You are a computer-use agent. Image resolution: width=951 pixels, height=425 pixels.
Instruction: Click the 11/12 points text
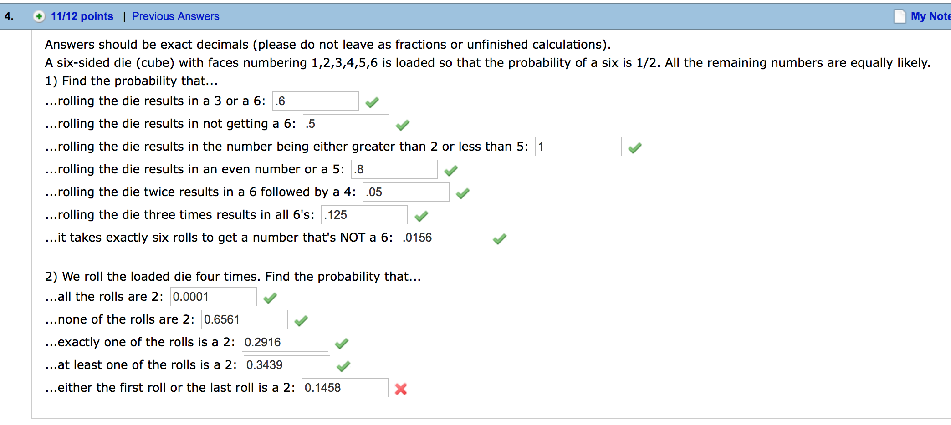coord(82,16)
